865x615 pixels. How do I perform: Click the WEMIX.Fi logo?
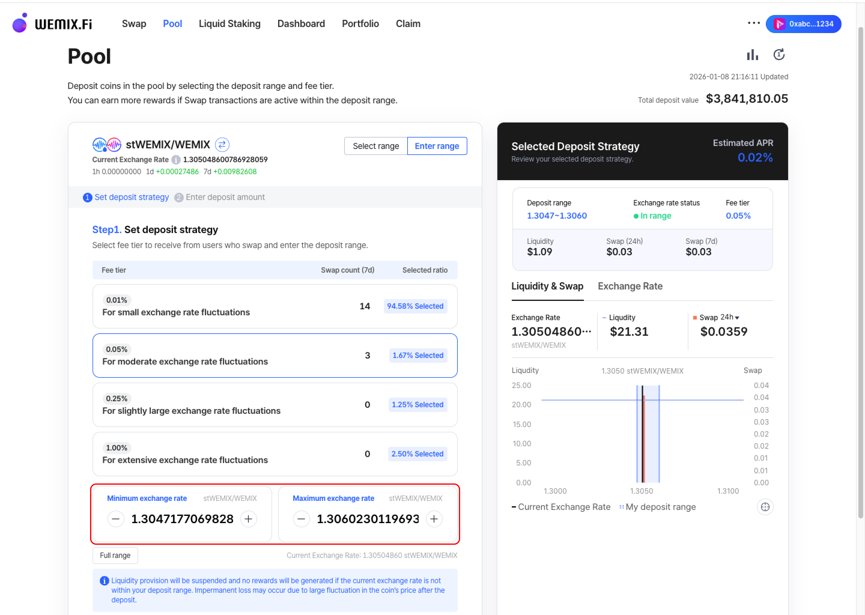click(52, 23)
